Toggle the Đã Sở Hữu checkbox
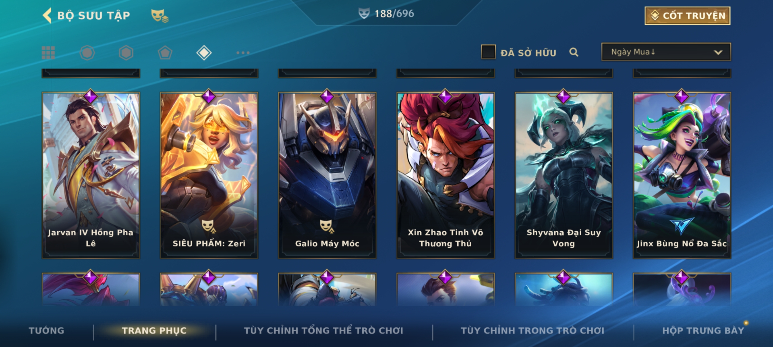Viewport: 773px width, 347px height. (x=488, y=52)
